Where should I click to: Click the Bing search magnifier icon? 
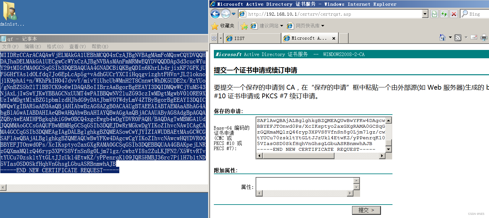[466, 14]
